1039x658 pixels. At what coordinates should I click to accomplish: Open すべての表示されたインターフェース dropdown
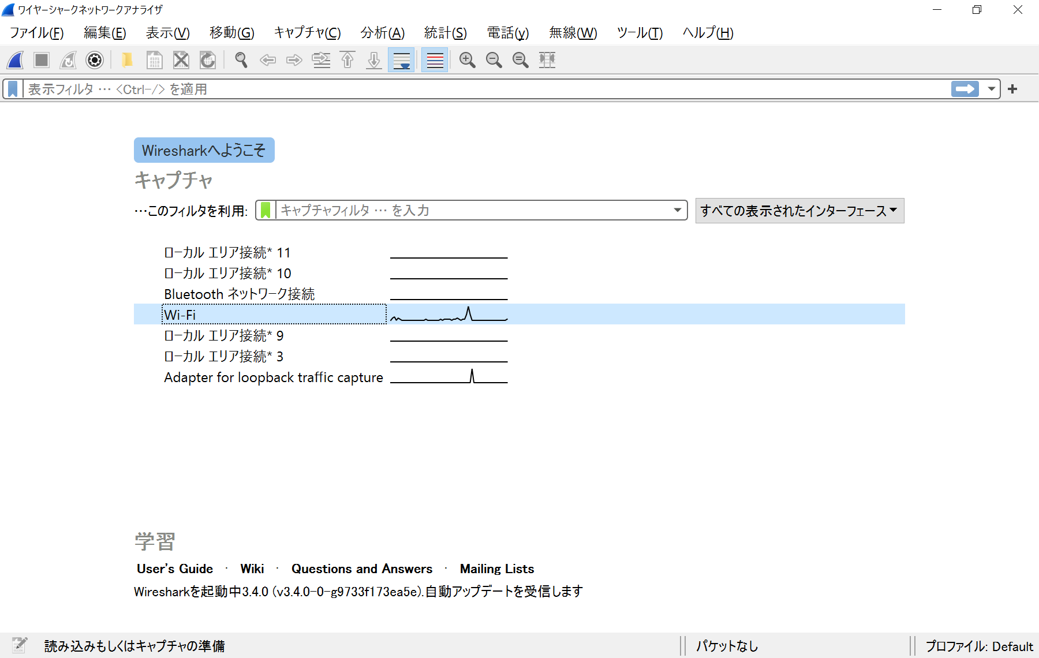pyautogui.click(x=799, y=211)
